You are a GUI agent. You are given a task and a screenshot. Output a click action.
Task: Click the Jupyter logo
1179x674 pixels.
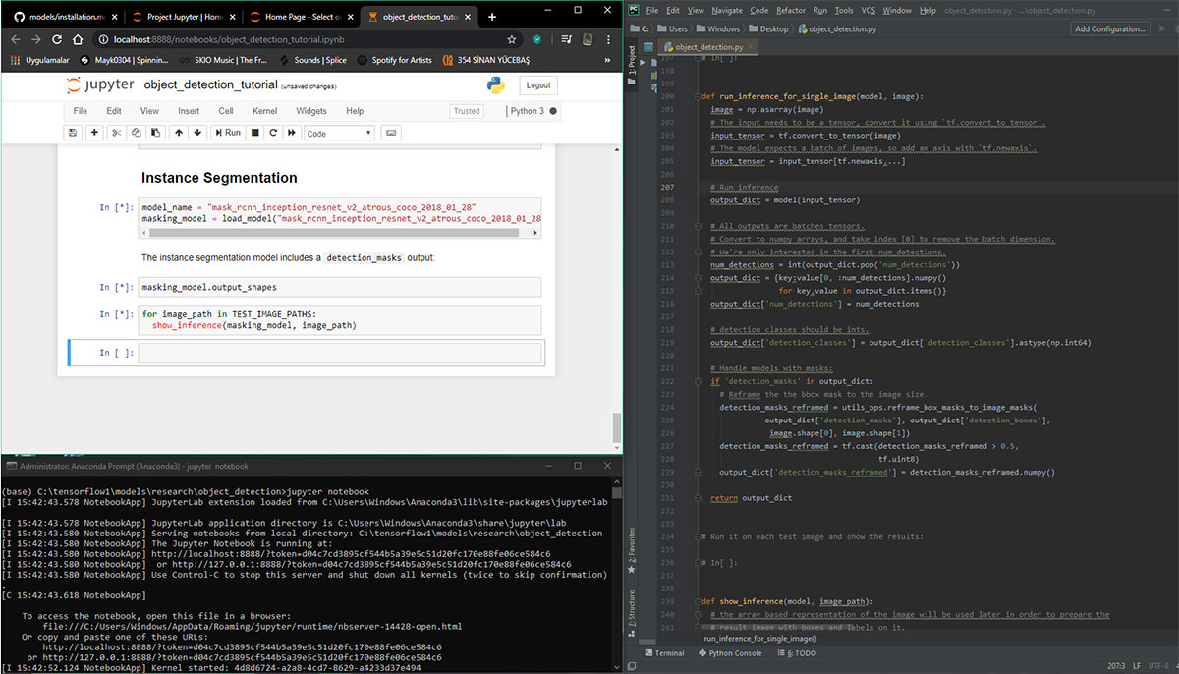point(100,85)
